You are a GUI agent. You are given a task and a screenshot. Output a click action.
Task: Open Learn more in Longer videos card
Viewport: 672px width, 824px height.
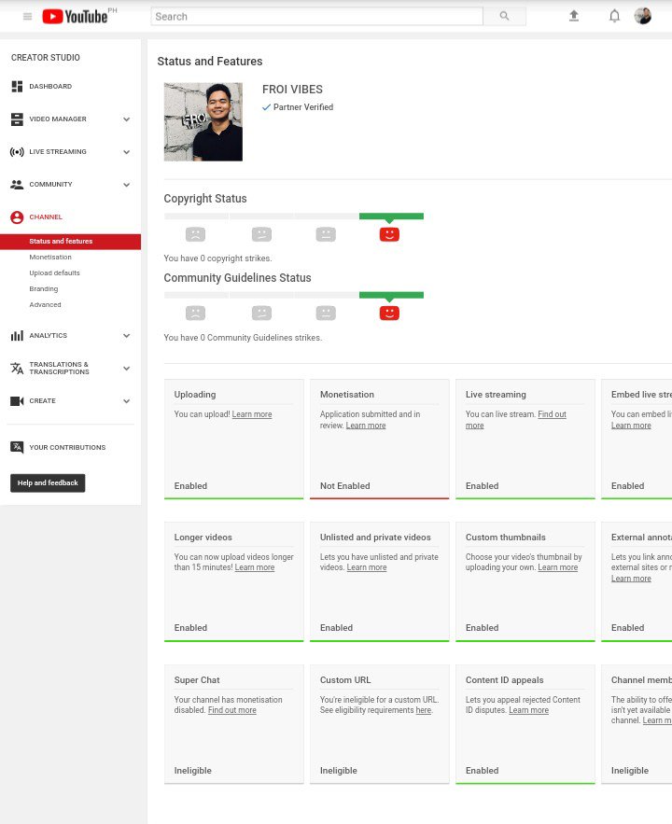[x=254, y=567]
